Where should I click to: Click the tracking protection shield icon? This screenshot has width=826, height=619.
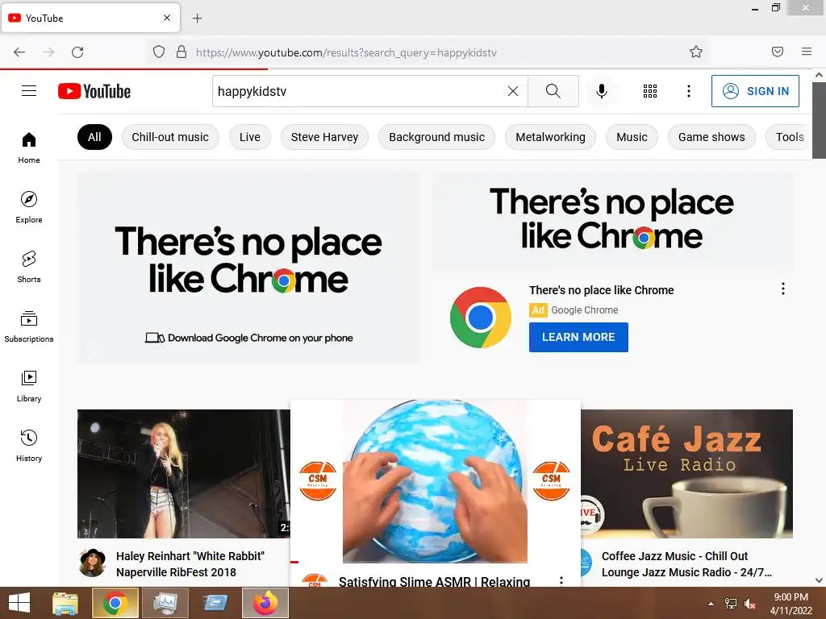click(x=159, y=52)
